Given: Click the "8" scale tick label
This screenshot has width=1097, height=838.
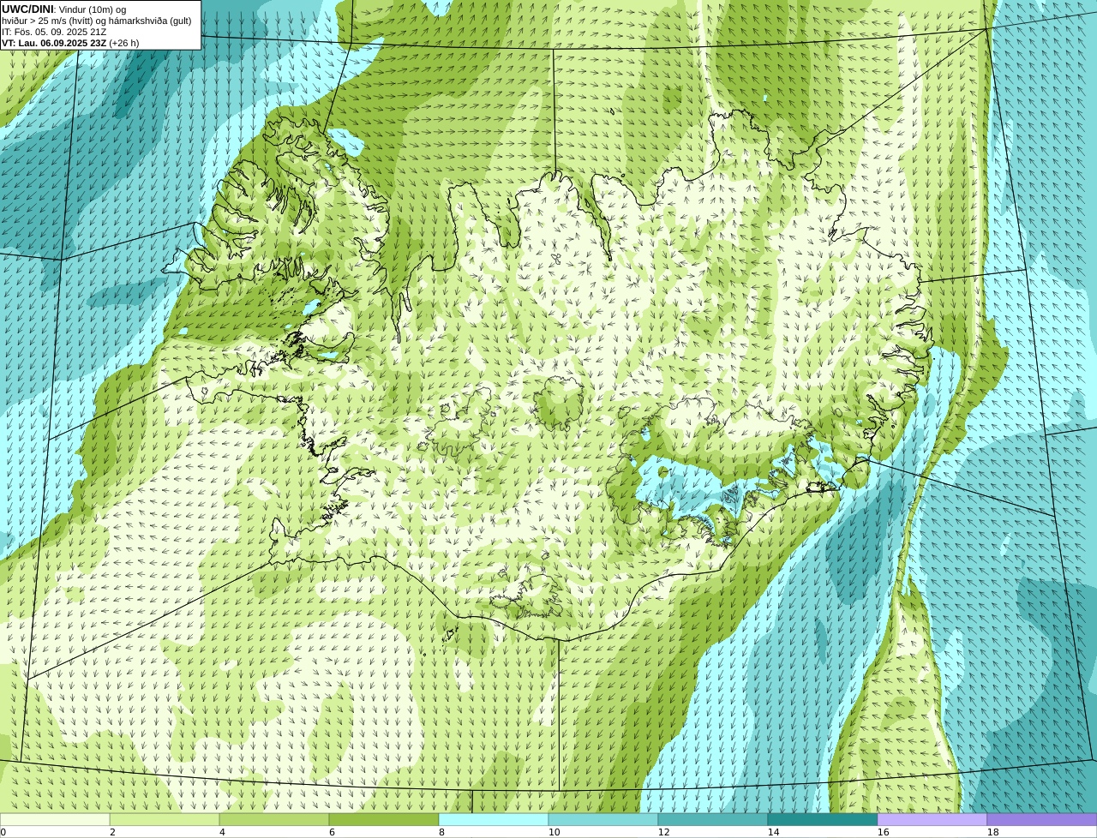Looking at the screenshot, I should [x=441, y=832].
